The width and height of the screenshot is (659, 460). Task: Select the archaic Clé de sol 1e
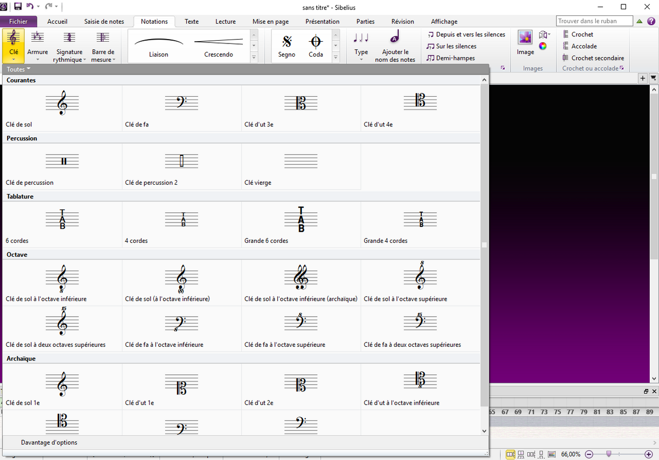pyautogui.click(x=62, y=387)
